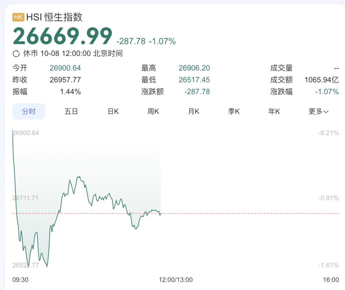Switch to the 五日 tab
This screenshot has height=290, width=345.
pyautogui.click(x=71, y=111)
